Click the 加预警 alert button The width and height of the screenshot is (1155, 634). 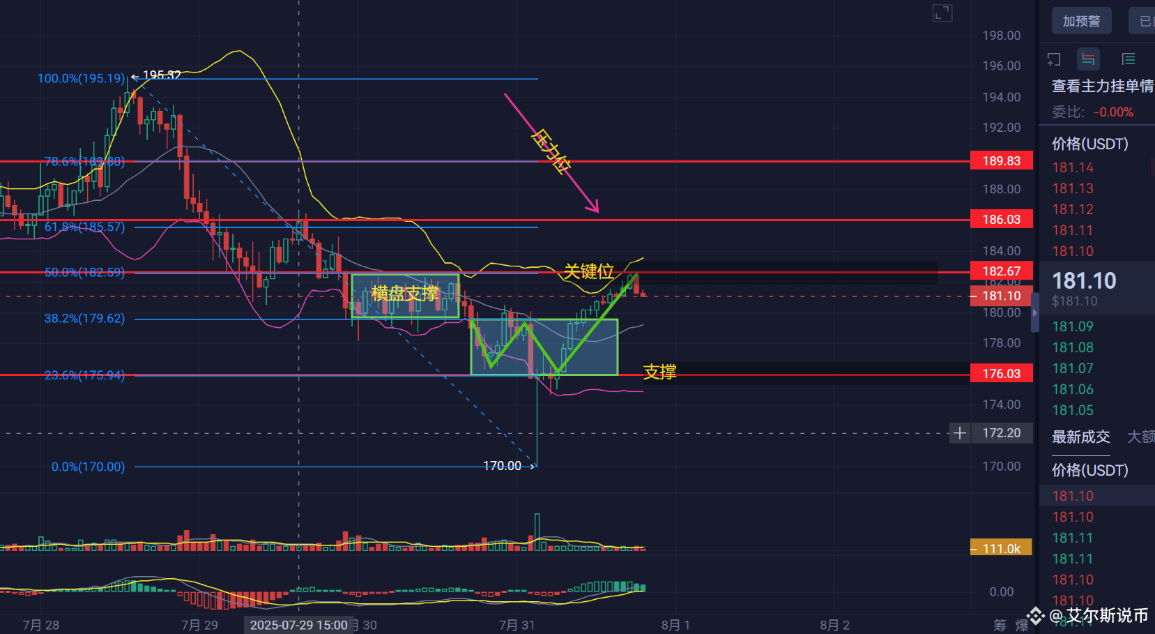(x=1081, y=22)
